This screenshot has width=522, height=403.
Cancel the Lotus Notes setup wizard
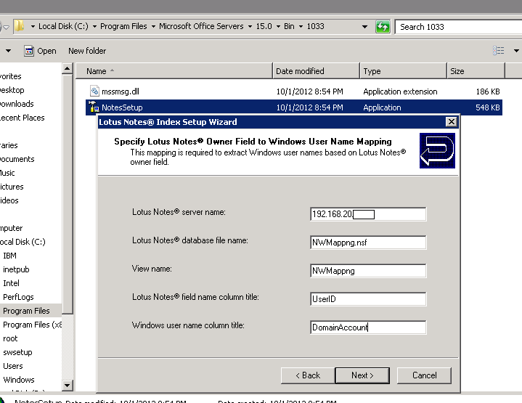point(424,375)
